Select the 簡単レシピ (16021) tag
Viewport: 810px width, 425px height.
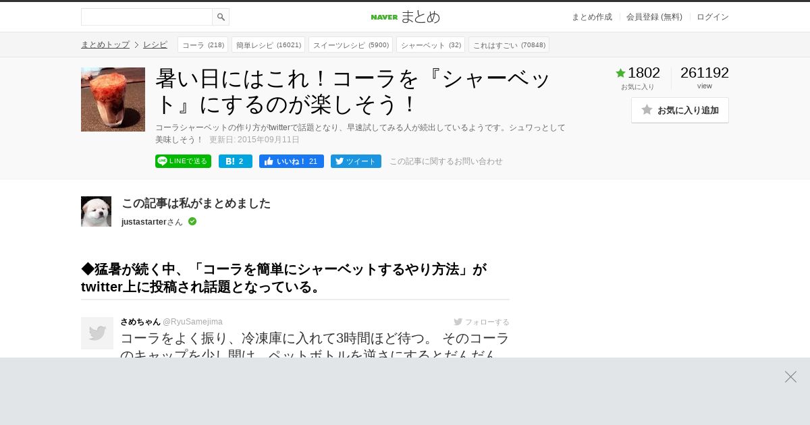pos(268,45)
